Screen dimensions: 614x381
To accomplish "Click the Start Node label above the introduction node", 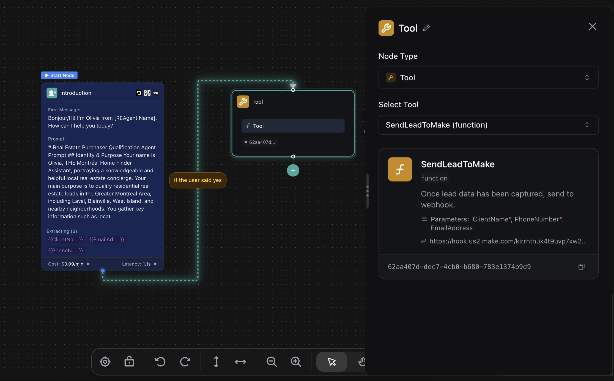I will (x=59, y=75).
